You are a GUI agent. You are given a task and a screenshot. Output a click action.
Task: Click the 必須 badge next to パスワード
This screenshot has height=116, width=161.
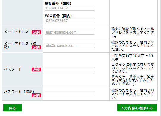click(x=36, y=70)
